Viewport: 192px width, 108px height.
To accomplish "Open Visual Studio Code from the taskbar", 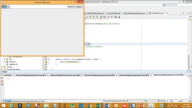I will pos(81,105).
